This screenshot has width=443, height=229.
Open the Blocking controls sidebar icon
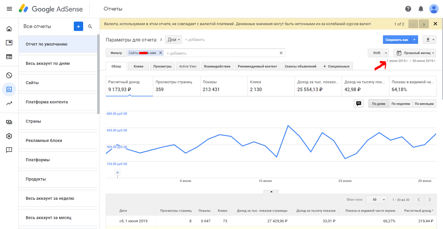[x=9, y=75]
